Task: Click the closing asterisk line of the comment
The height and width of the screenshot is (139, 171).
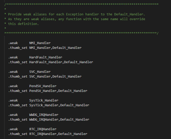Action: [81, 33]
